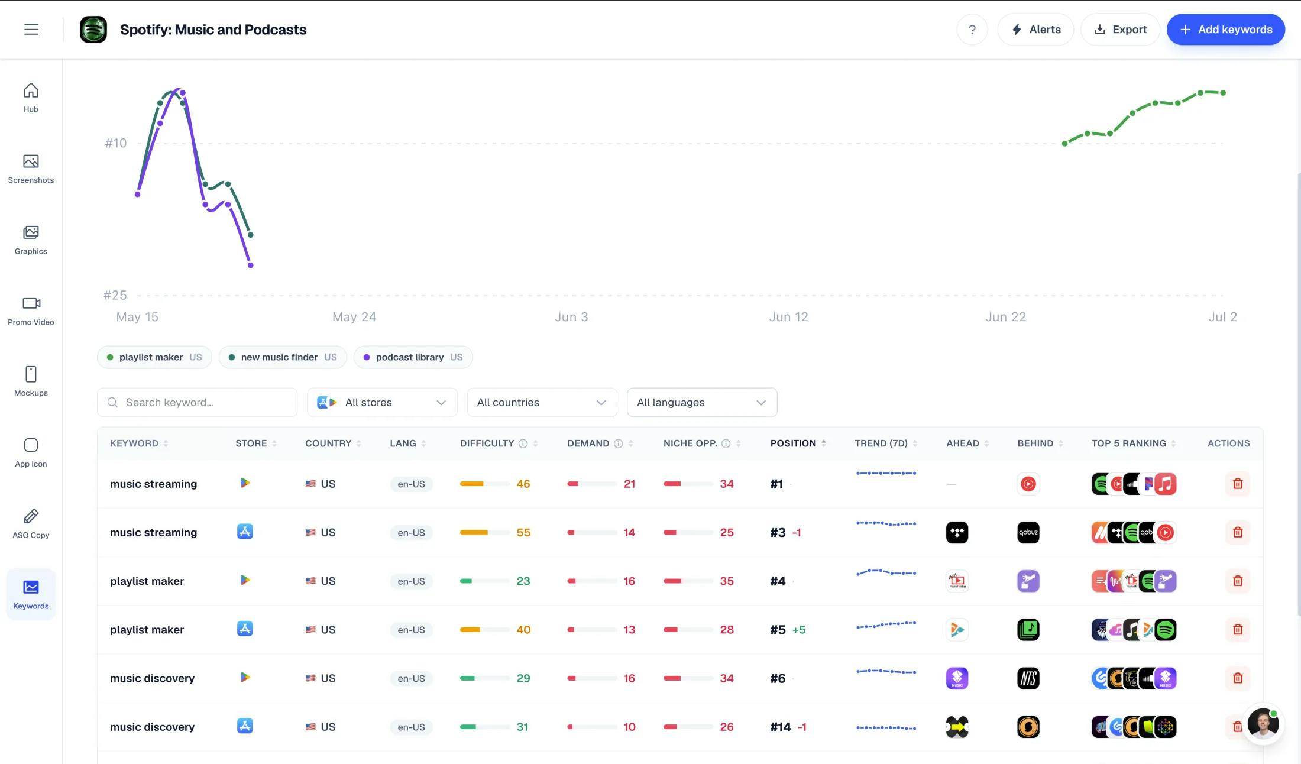Export keyword data

point(1120,30)
